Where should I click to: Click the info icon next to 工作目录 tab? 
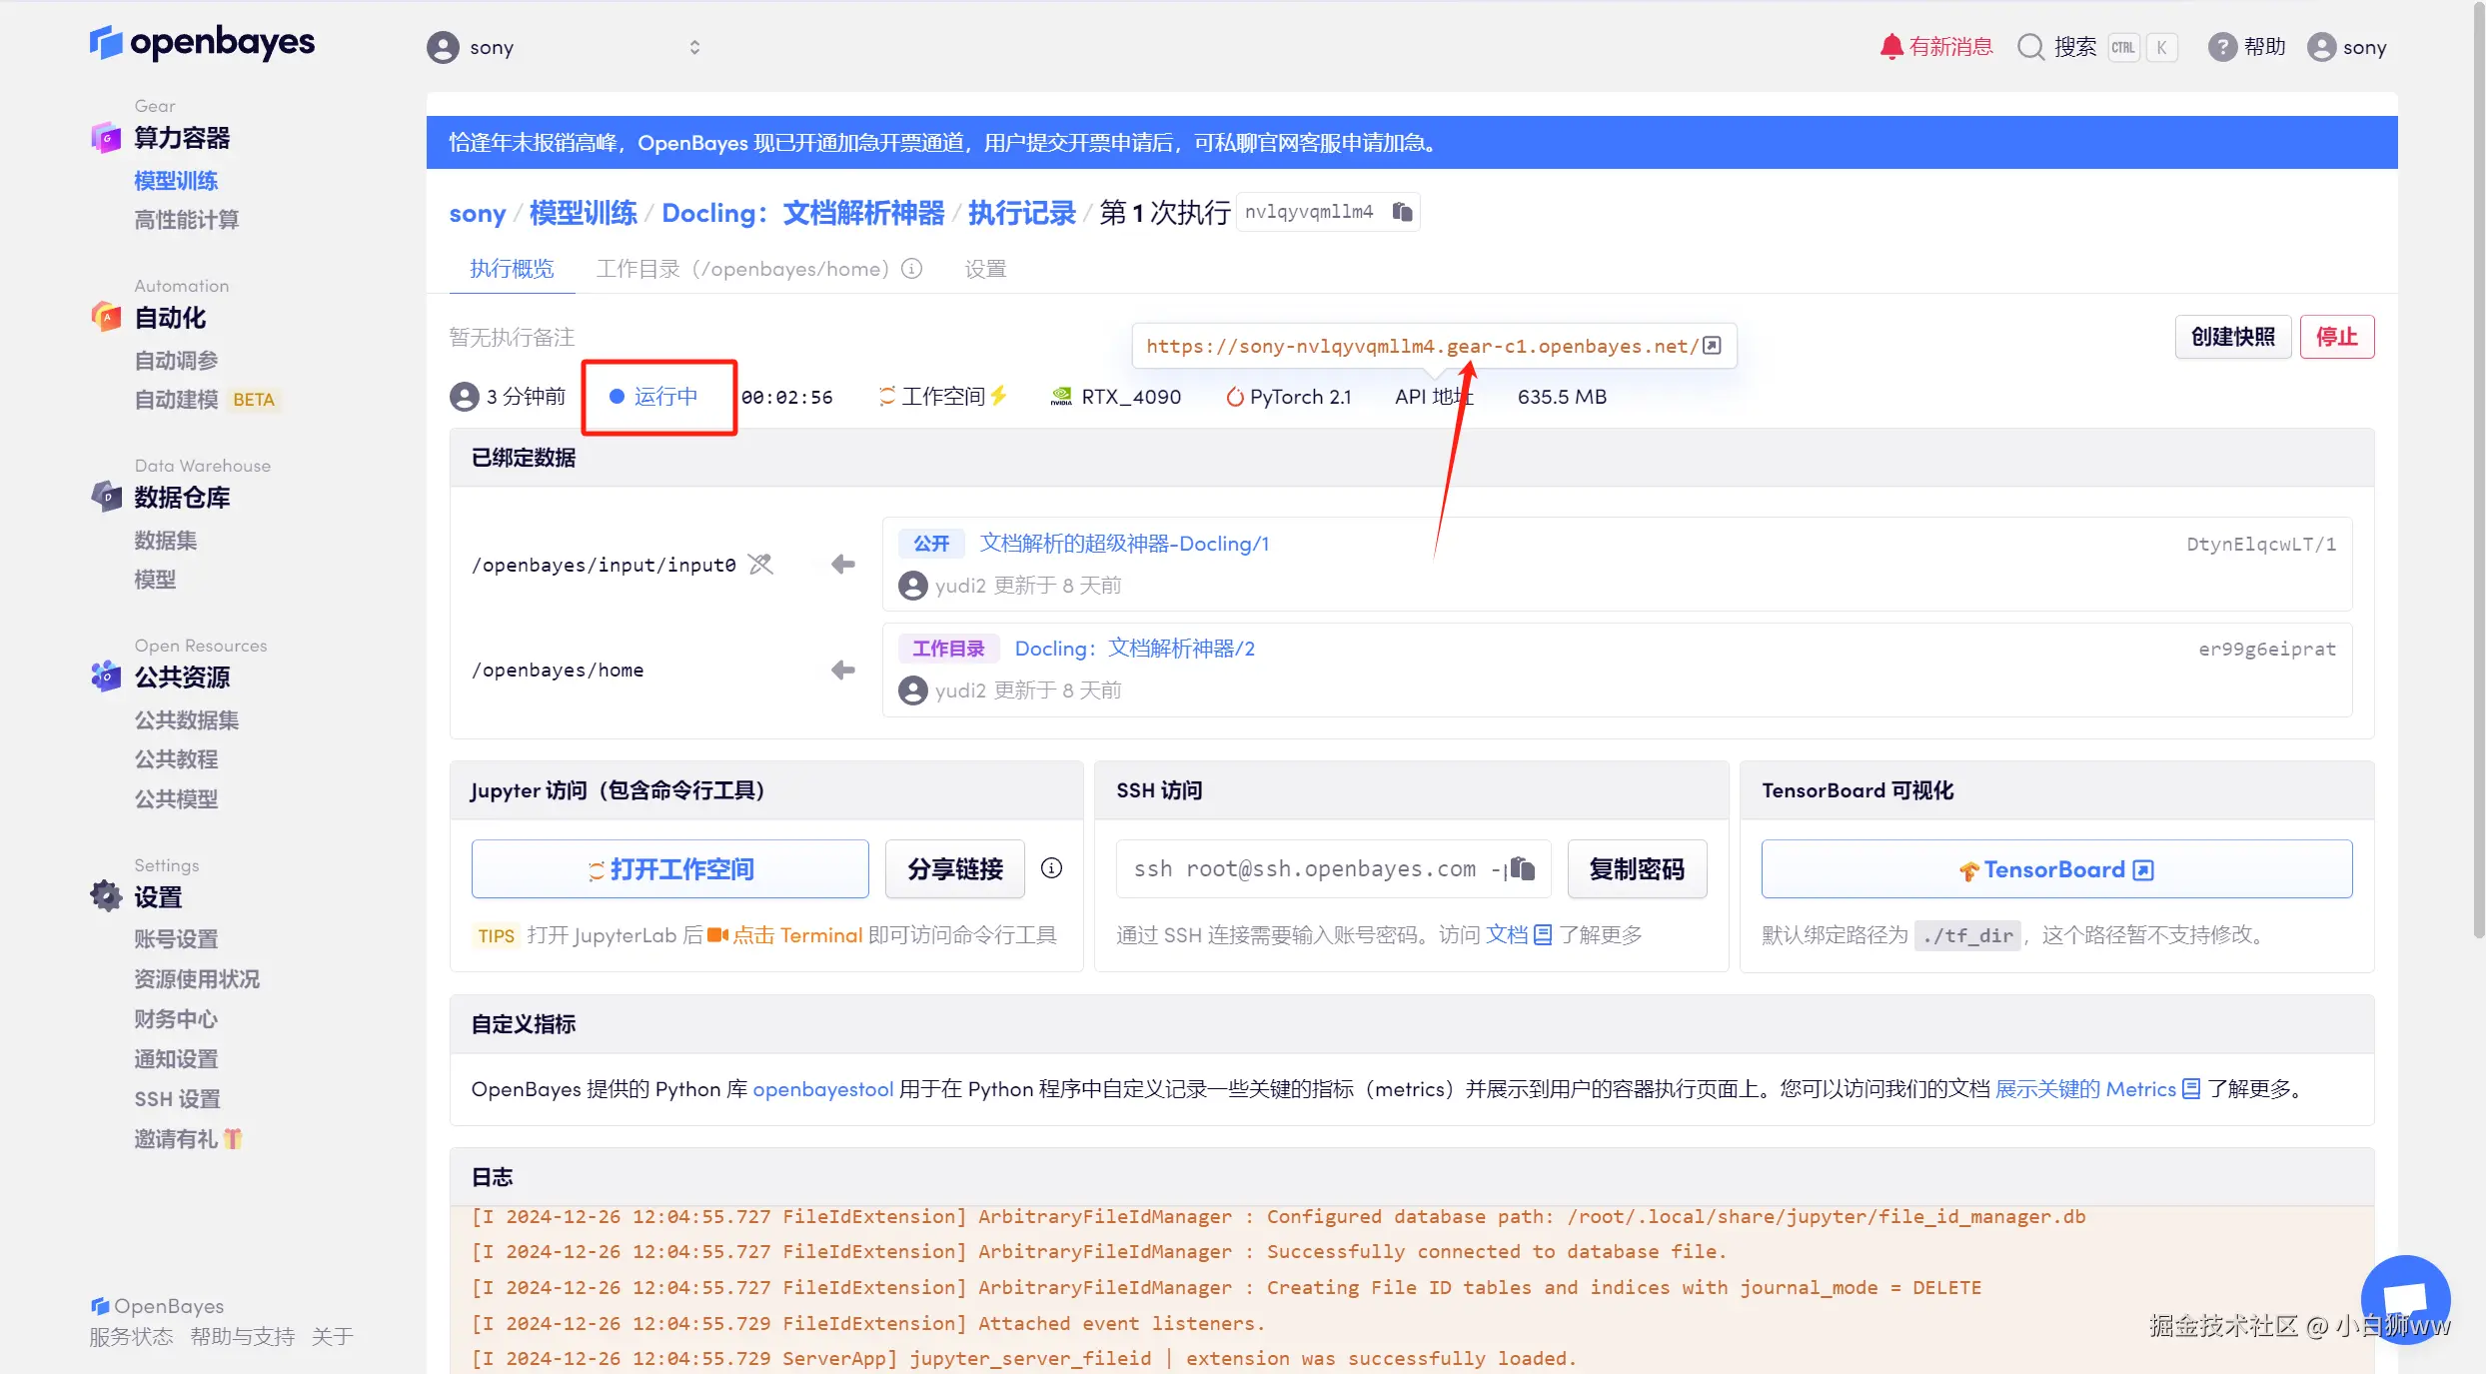click(x=911, y=269)
